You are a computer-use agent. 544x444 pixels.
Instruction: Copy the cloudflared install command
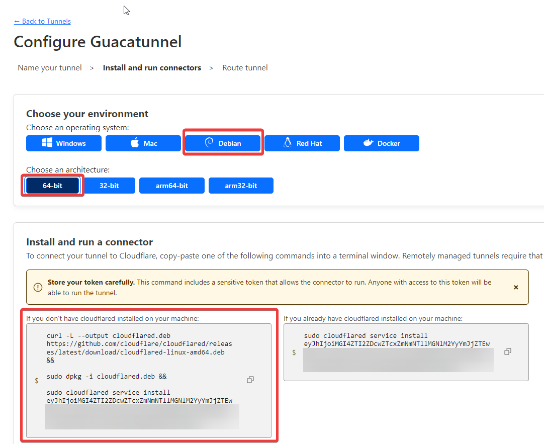coord(250,380)
